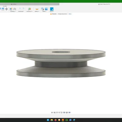This screenshot has width=122, height=122.
Task: Close the Untitled document tab
Action: click(58, 4)
